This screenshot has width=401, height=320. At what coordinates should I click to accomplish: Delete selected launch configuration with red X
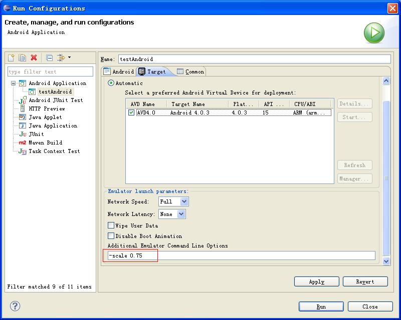tap(34, 57)
